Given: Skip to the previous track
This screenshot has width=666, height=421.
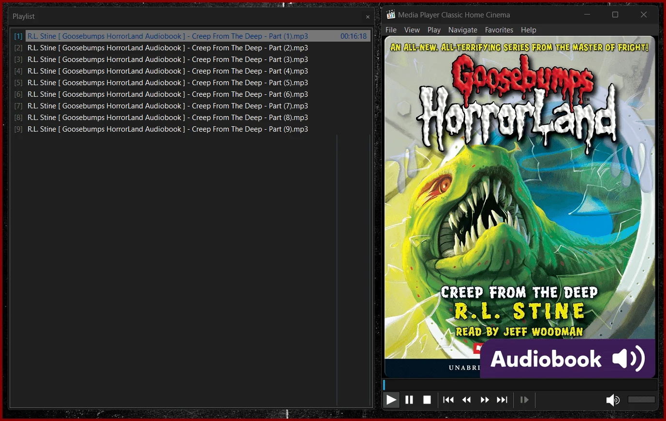Looking at the screenshot, I should 448,400.
